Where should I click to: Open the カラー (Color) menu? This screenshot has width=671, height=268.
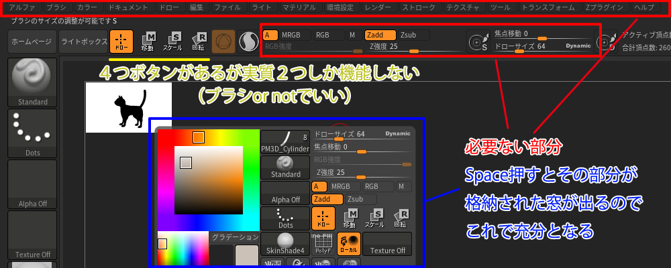pyautogui.click(x=88, y=7)
